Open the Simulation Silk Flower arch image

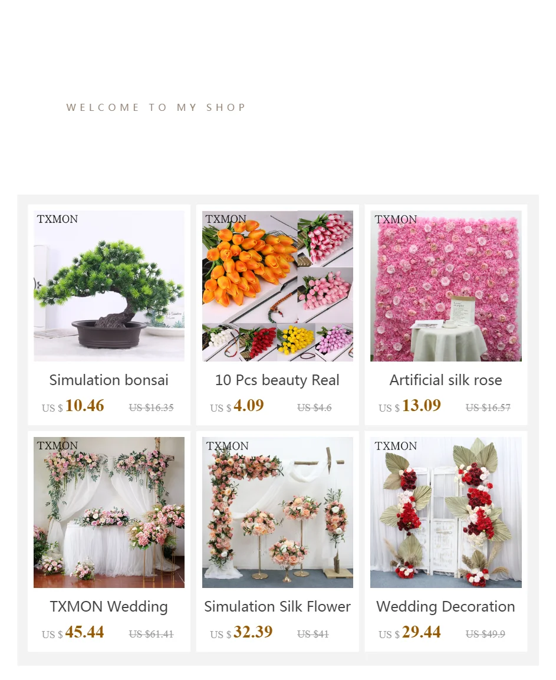(278, 512)
